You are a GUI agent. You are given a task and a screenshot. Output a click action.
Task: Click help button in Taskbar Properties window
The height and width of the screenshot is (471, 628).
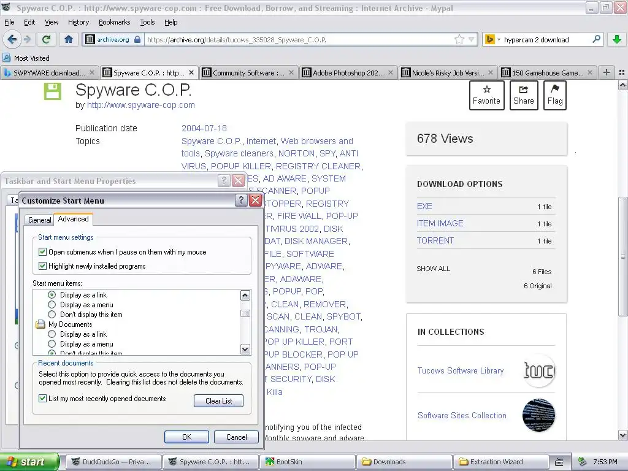click(224, 181)
